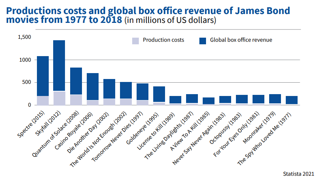Click 'The Spy Who Loved Me (1977)' label
Viewport: 319px width, 182px height.
tap(264, 139)
